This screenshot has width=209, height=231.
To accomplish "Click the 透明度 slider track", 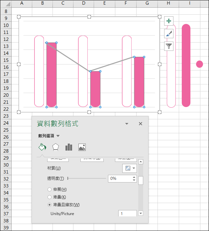I will [87, 178].
